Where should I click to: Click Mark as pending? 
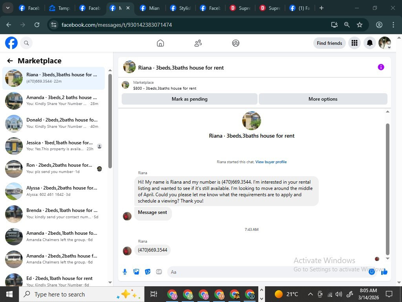[190, 99]
